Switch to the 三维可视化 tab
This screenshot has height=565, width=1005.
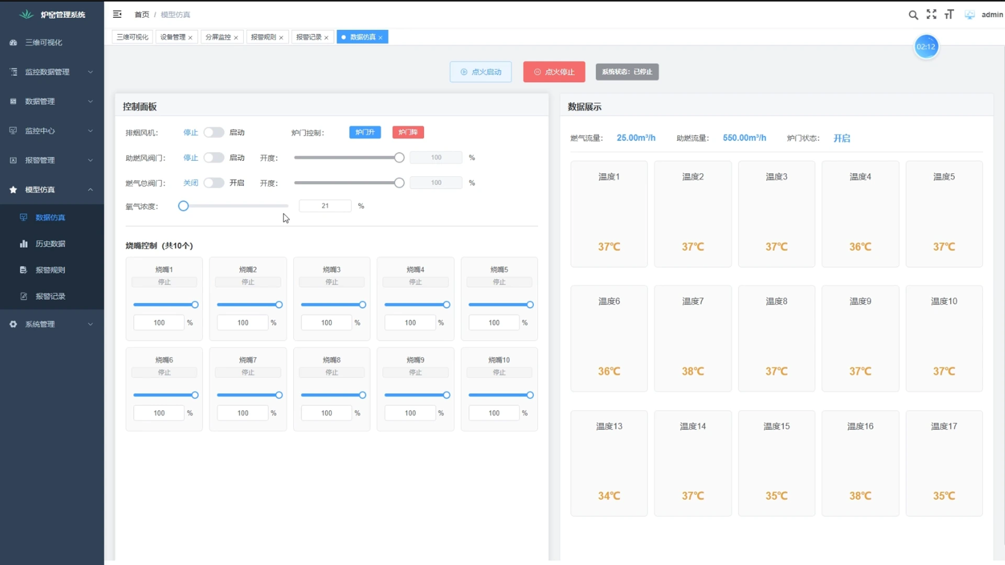[x=132, y=37]
